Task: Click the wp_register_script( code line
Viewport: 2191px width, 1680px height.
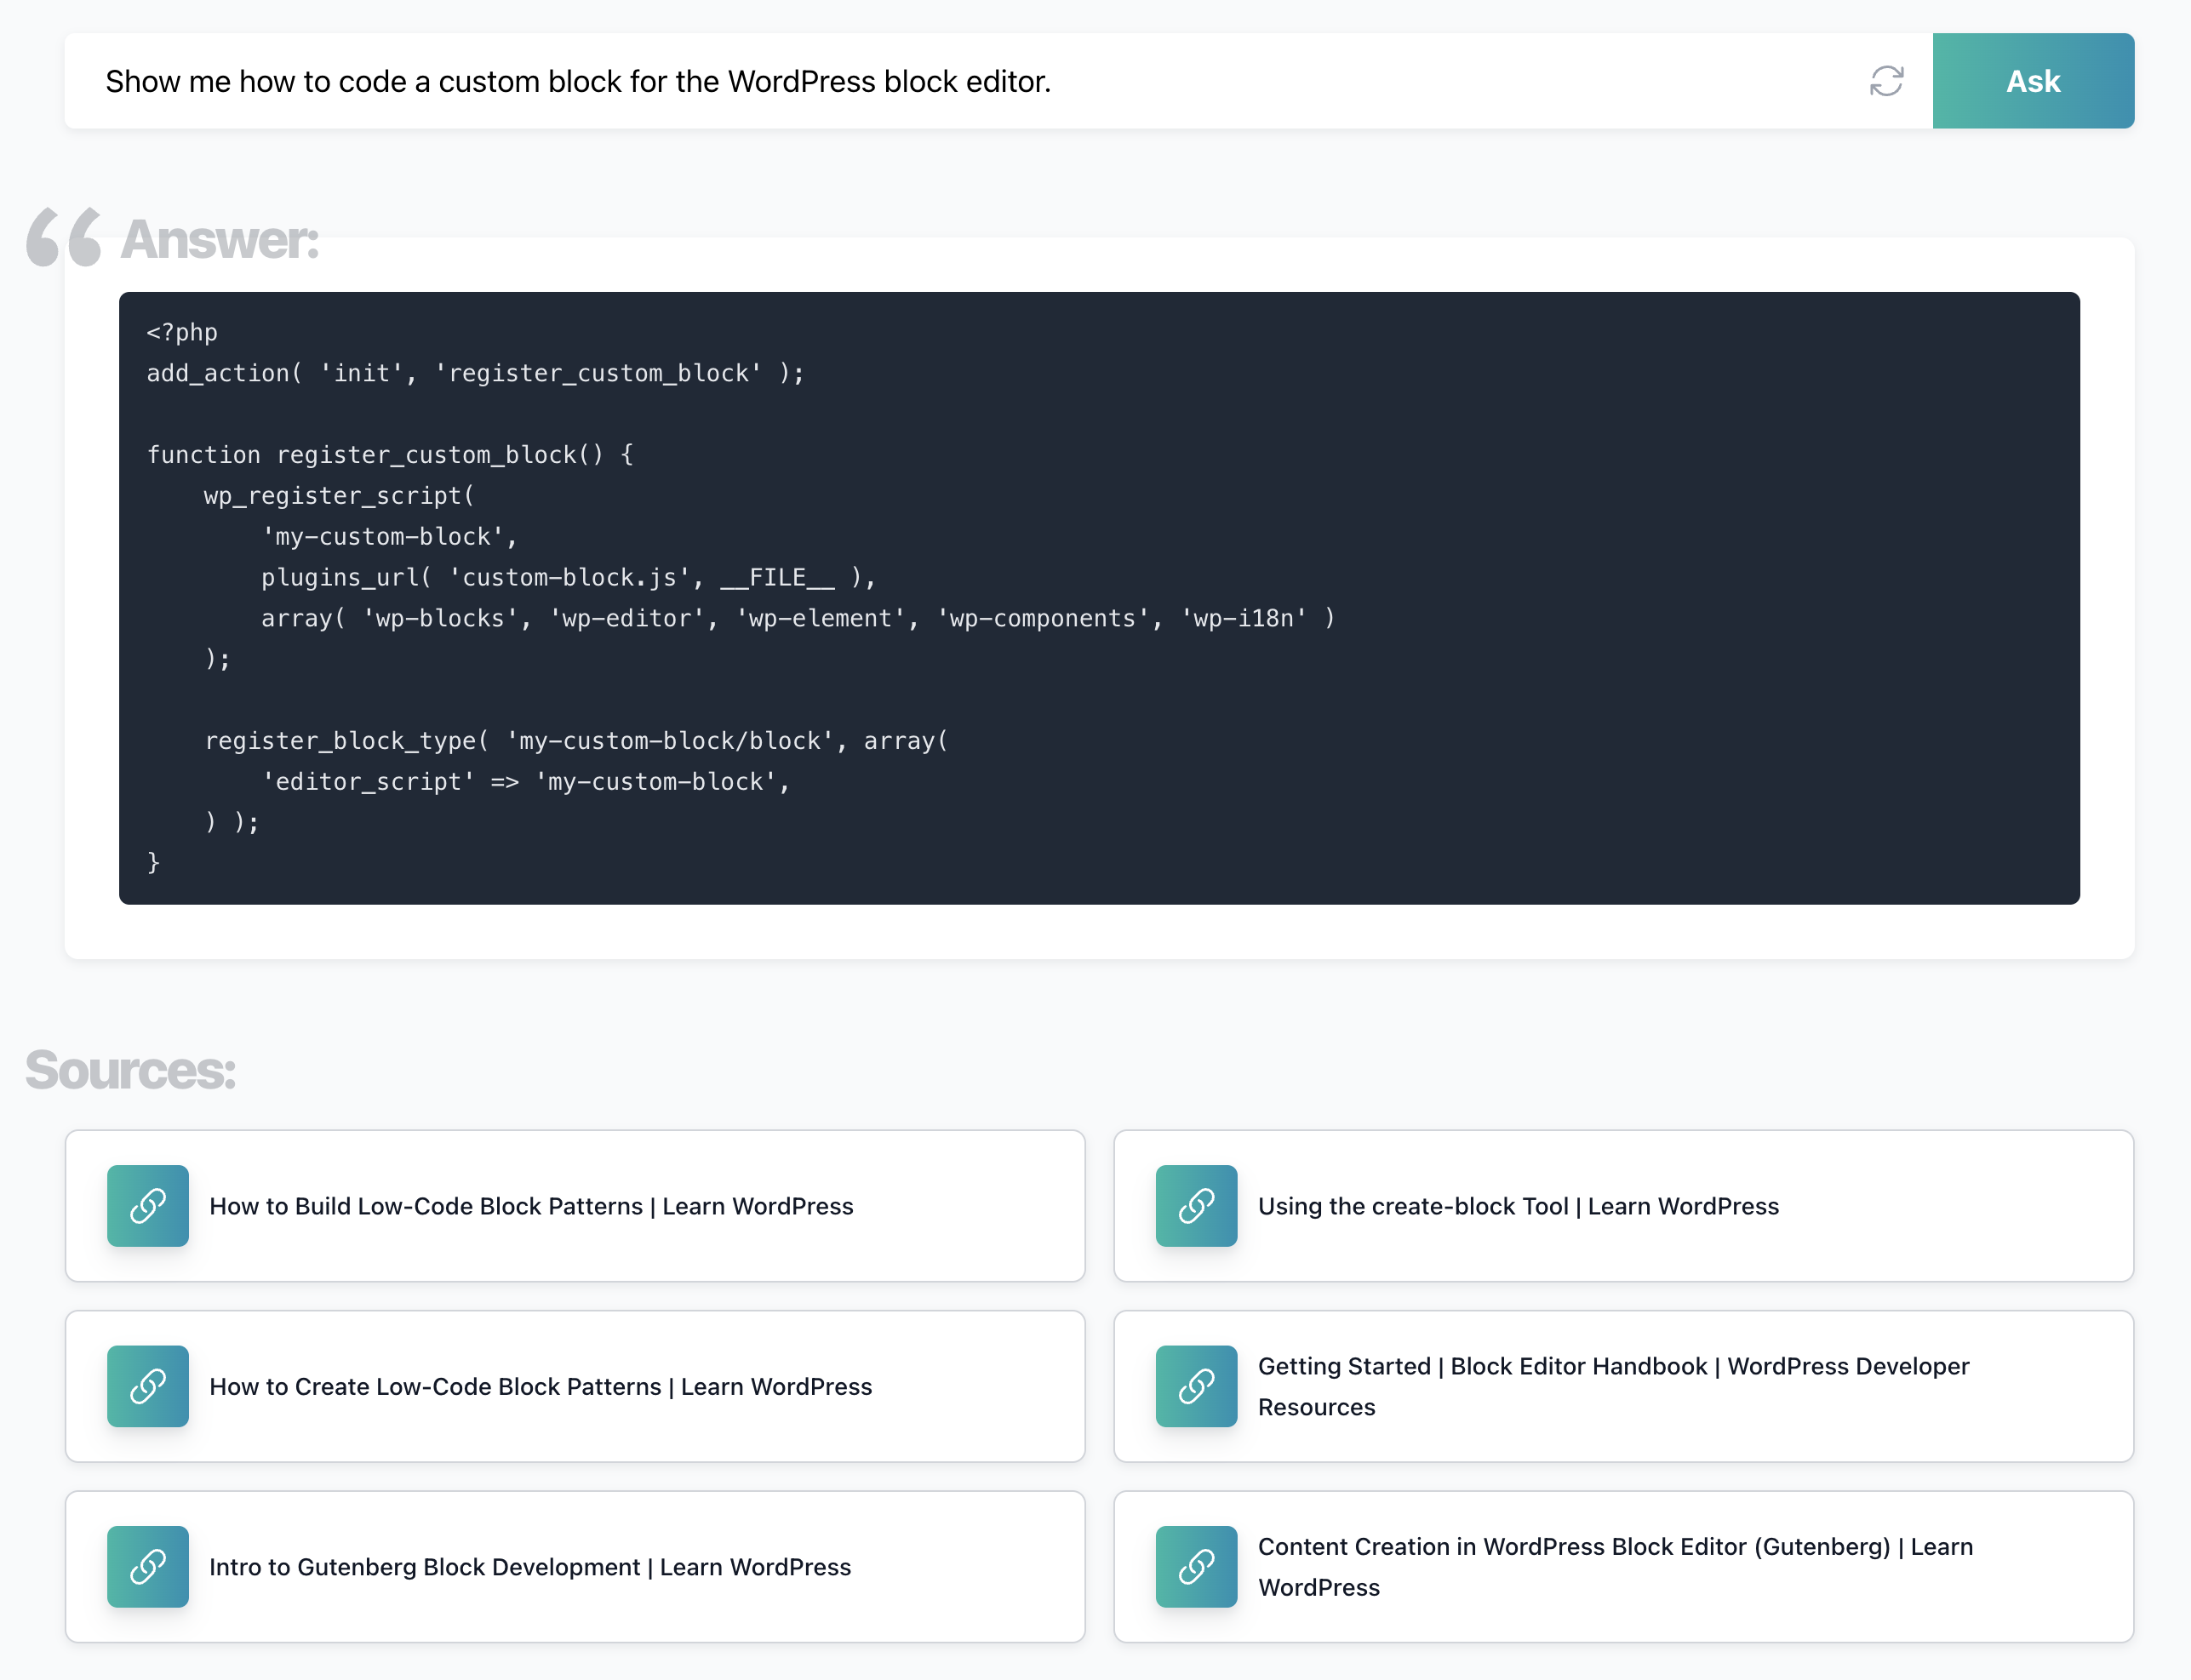Action: click(339, 496)
